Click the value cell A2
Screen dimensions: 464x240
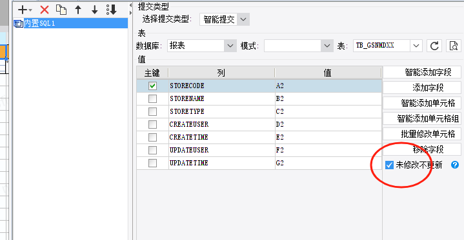coord(328,86)
